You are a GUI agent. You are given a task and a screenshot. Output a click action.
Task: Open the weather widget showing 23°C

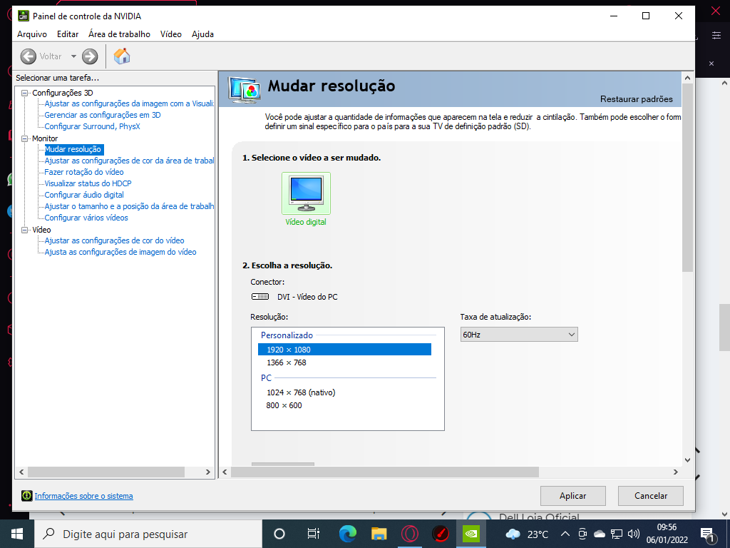pyautogui.click(x=527, y=534)
